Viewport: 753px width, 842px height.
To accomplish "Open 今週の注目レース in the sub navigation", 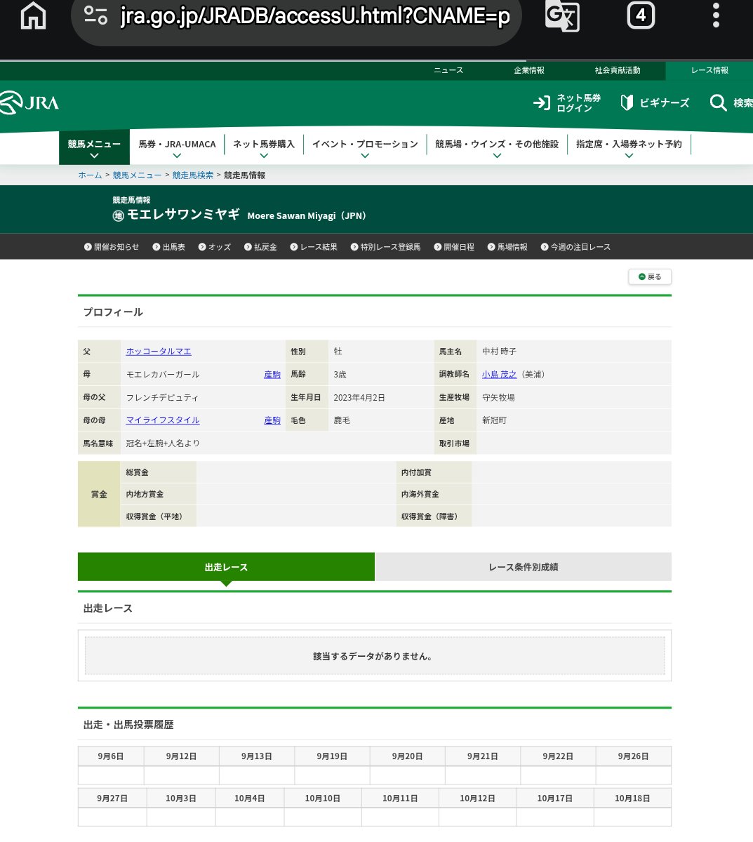I will [x=575, y=247].
